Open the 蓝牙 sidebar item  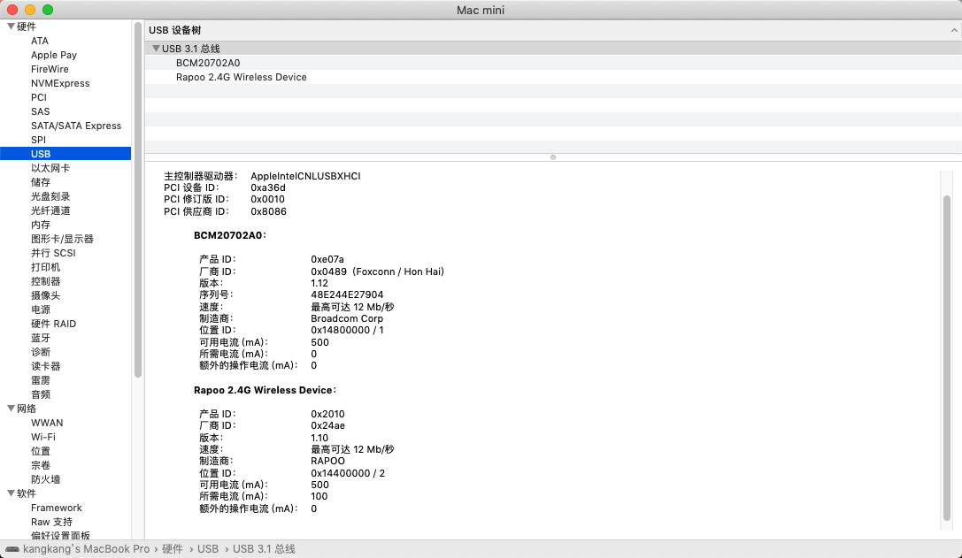pos(41,338)
